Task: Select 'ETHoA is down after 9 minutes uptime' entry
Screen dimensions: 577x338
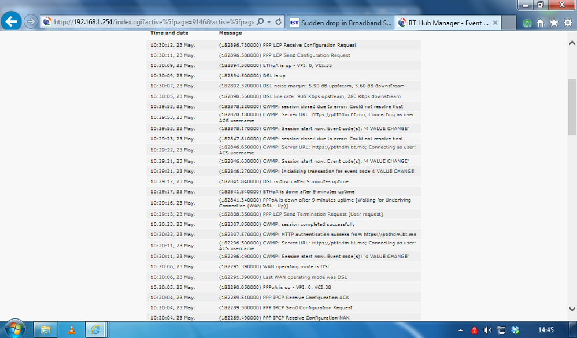Action: coord(283,192)
